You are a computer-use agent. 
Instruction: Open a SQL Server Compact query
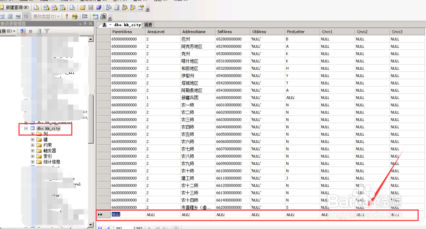tap(72, 8)
